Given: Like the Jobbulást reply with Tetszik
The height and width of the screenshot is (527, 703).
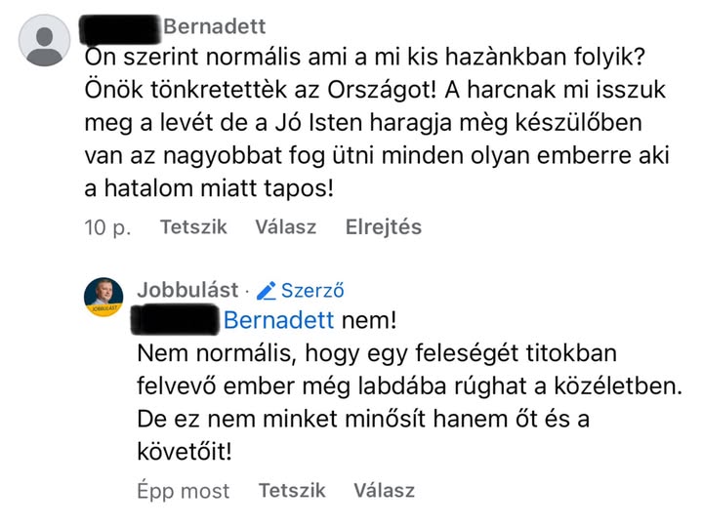Looking at the screenshot, I should (x=292, y=491).
